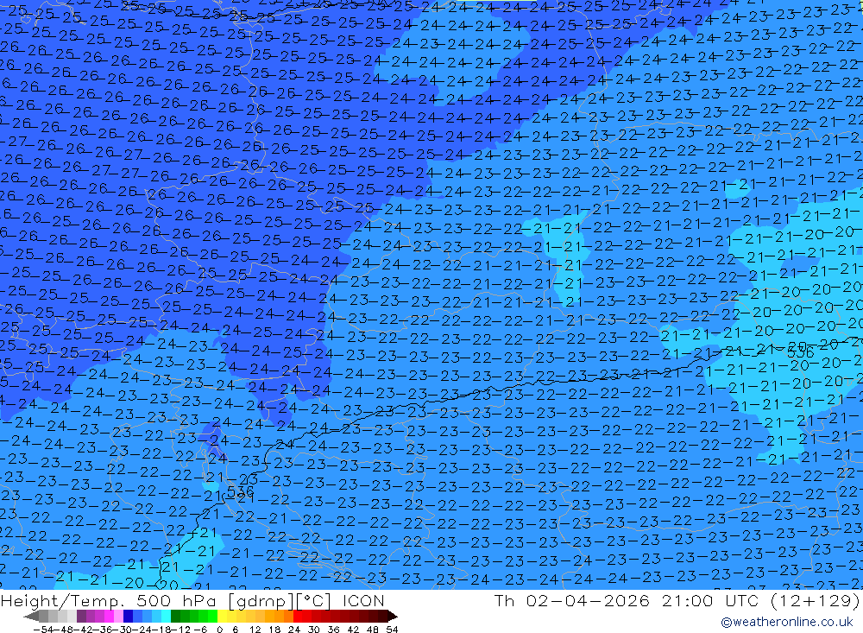
Task: Open the weatheronline.co.uk copyright link
Action: 787,622
